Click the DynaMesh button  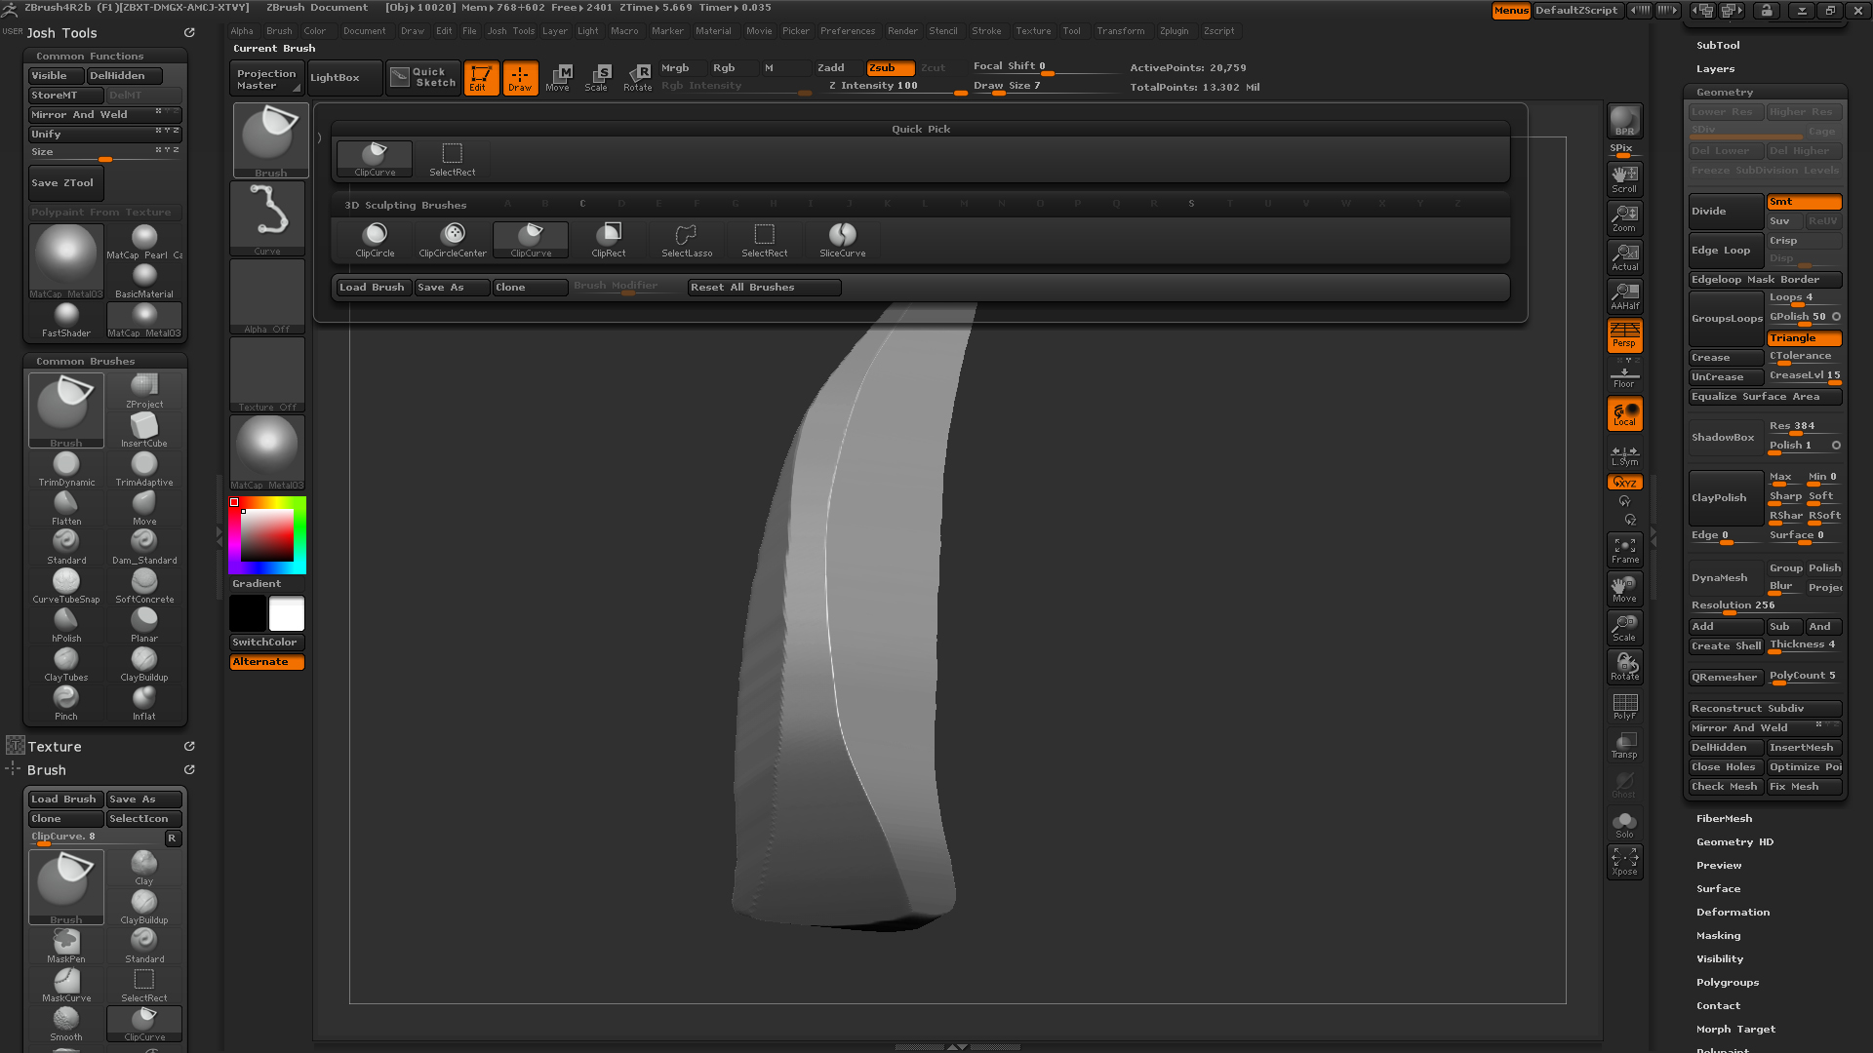pos(1726,578)
